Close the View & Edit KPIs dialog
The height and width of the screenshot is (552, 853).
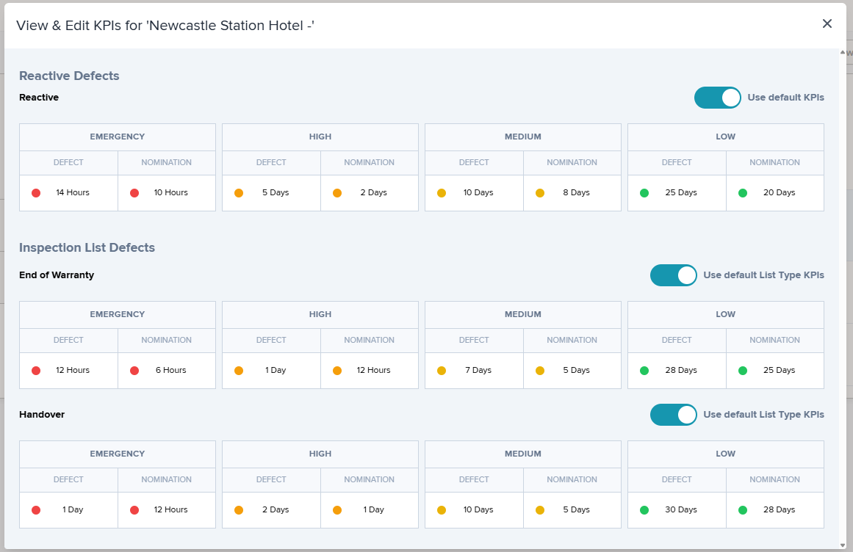click(827, 24)
